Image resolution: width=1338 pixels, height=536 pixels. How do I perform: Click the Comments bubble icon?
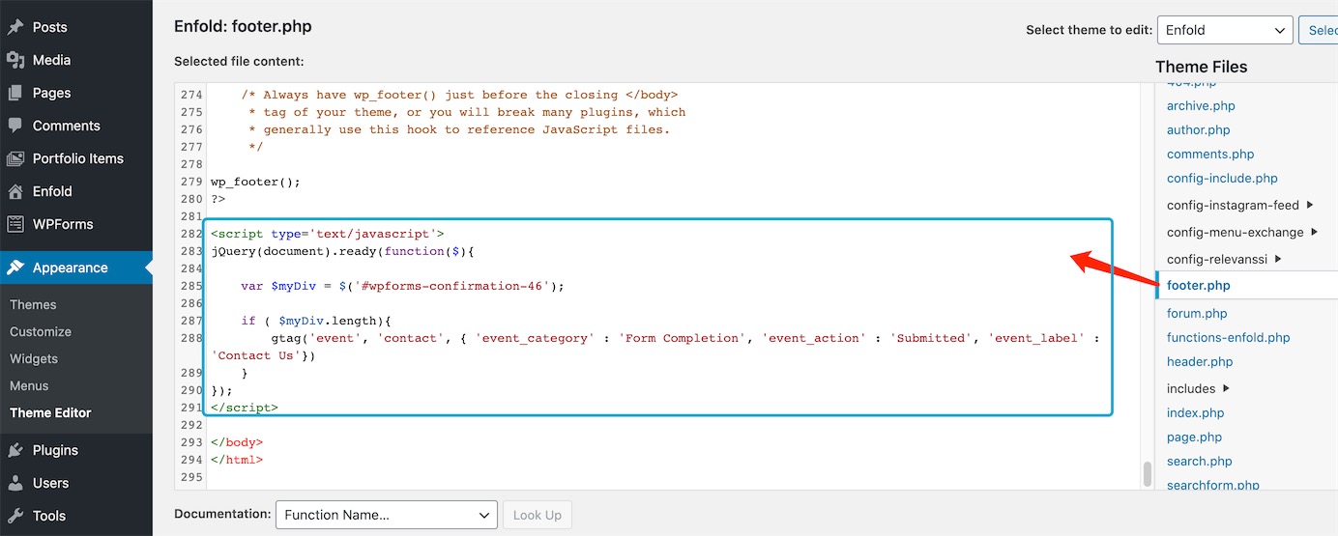point(15,126)
